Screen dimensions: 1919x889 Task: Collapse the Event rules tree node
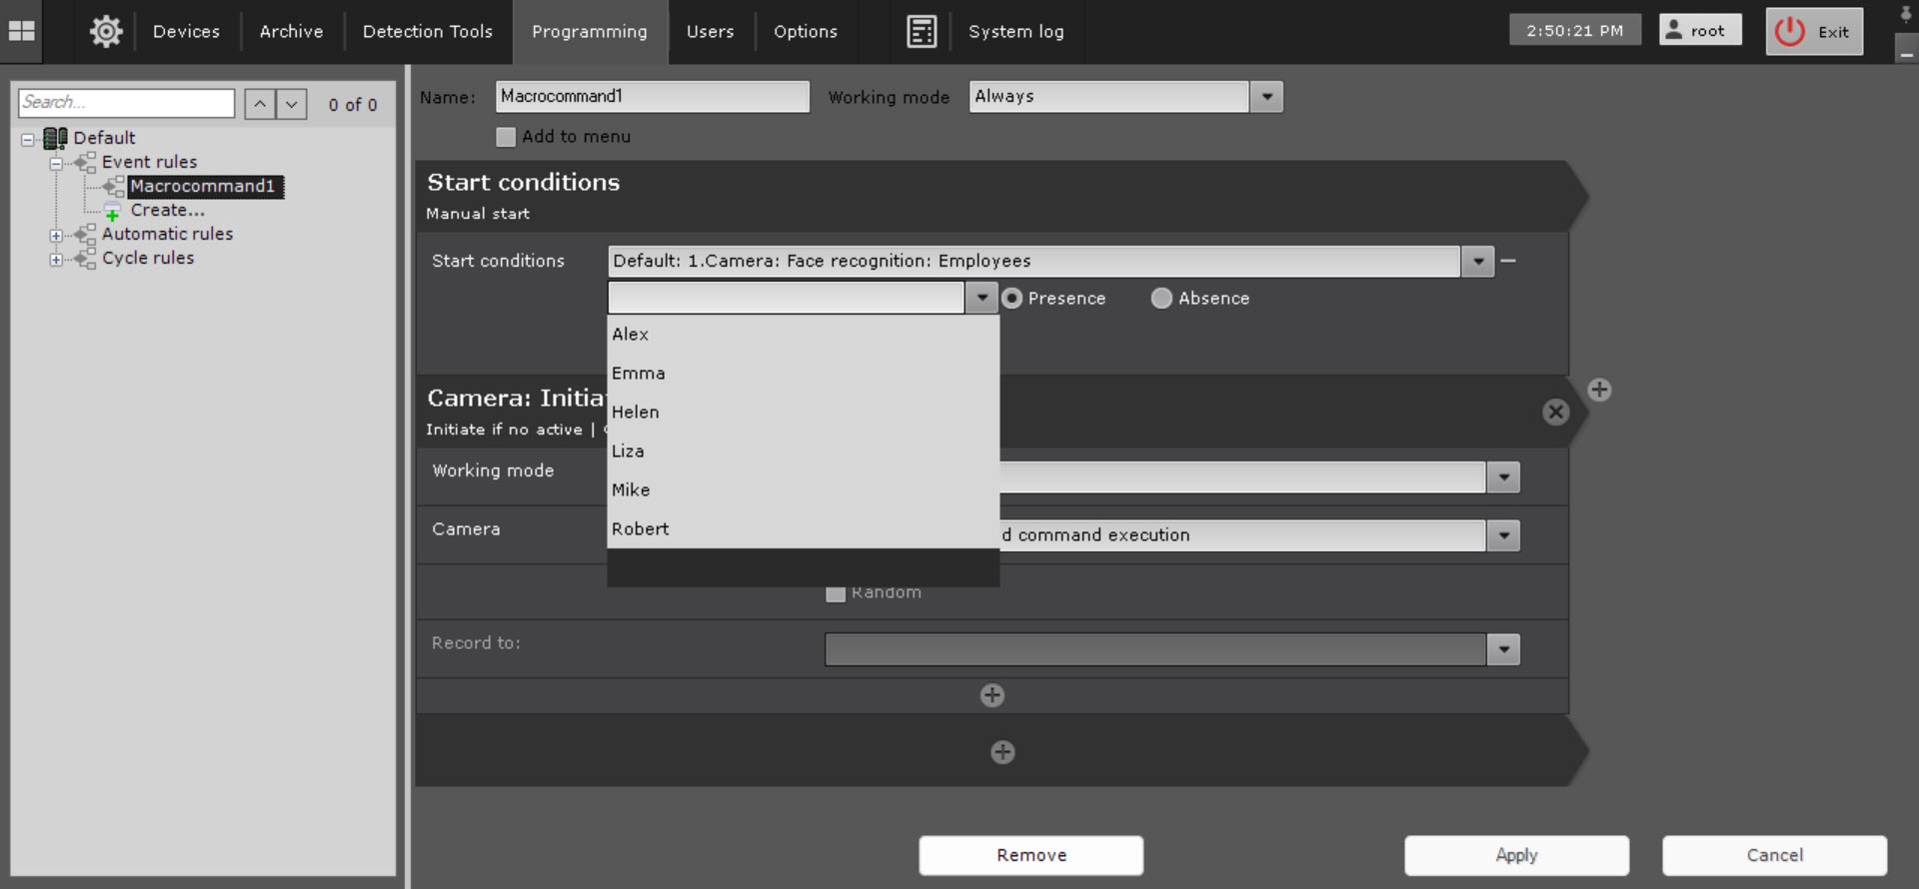point(56,163)
